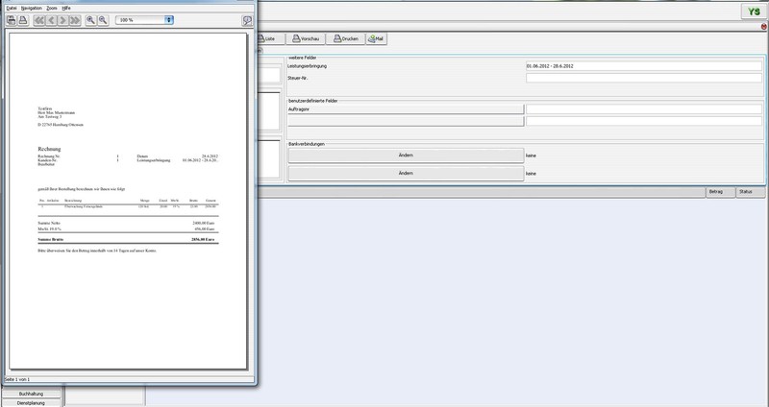Click the Steuer-Nr. input field

643,78
